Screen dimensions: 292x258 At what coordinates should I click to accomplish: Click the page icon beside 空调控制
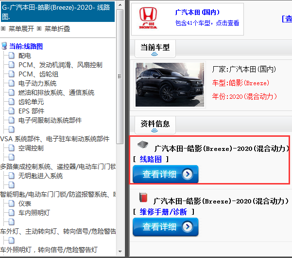tap(12, 148)
